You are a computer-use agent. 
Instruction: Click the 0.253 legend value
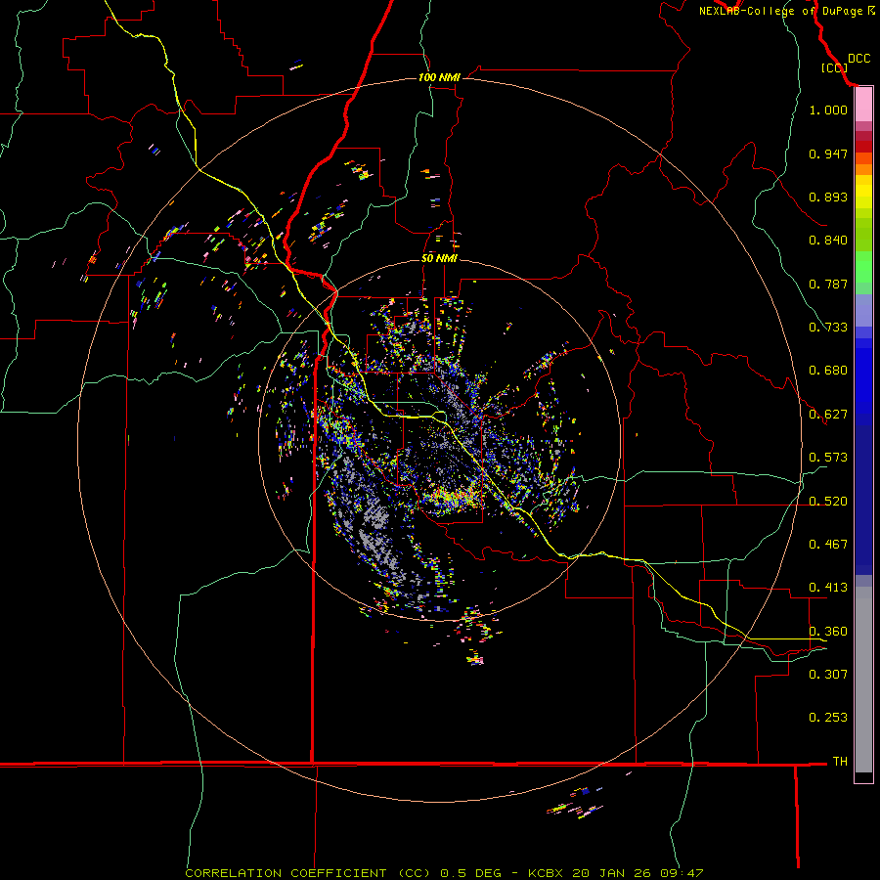pyautogui.click(x=828, y=718)
